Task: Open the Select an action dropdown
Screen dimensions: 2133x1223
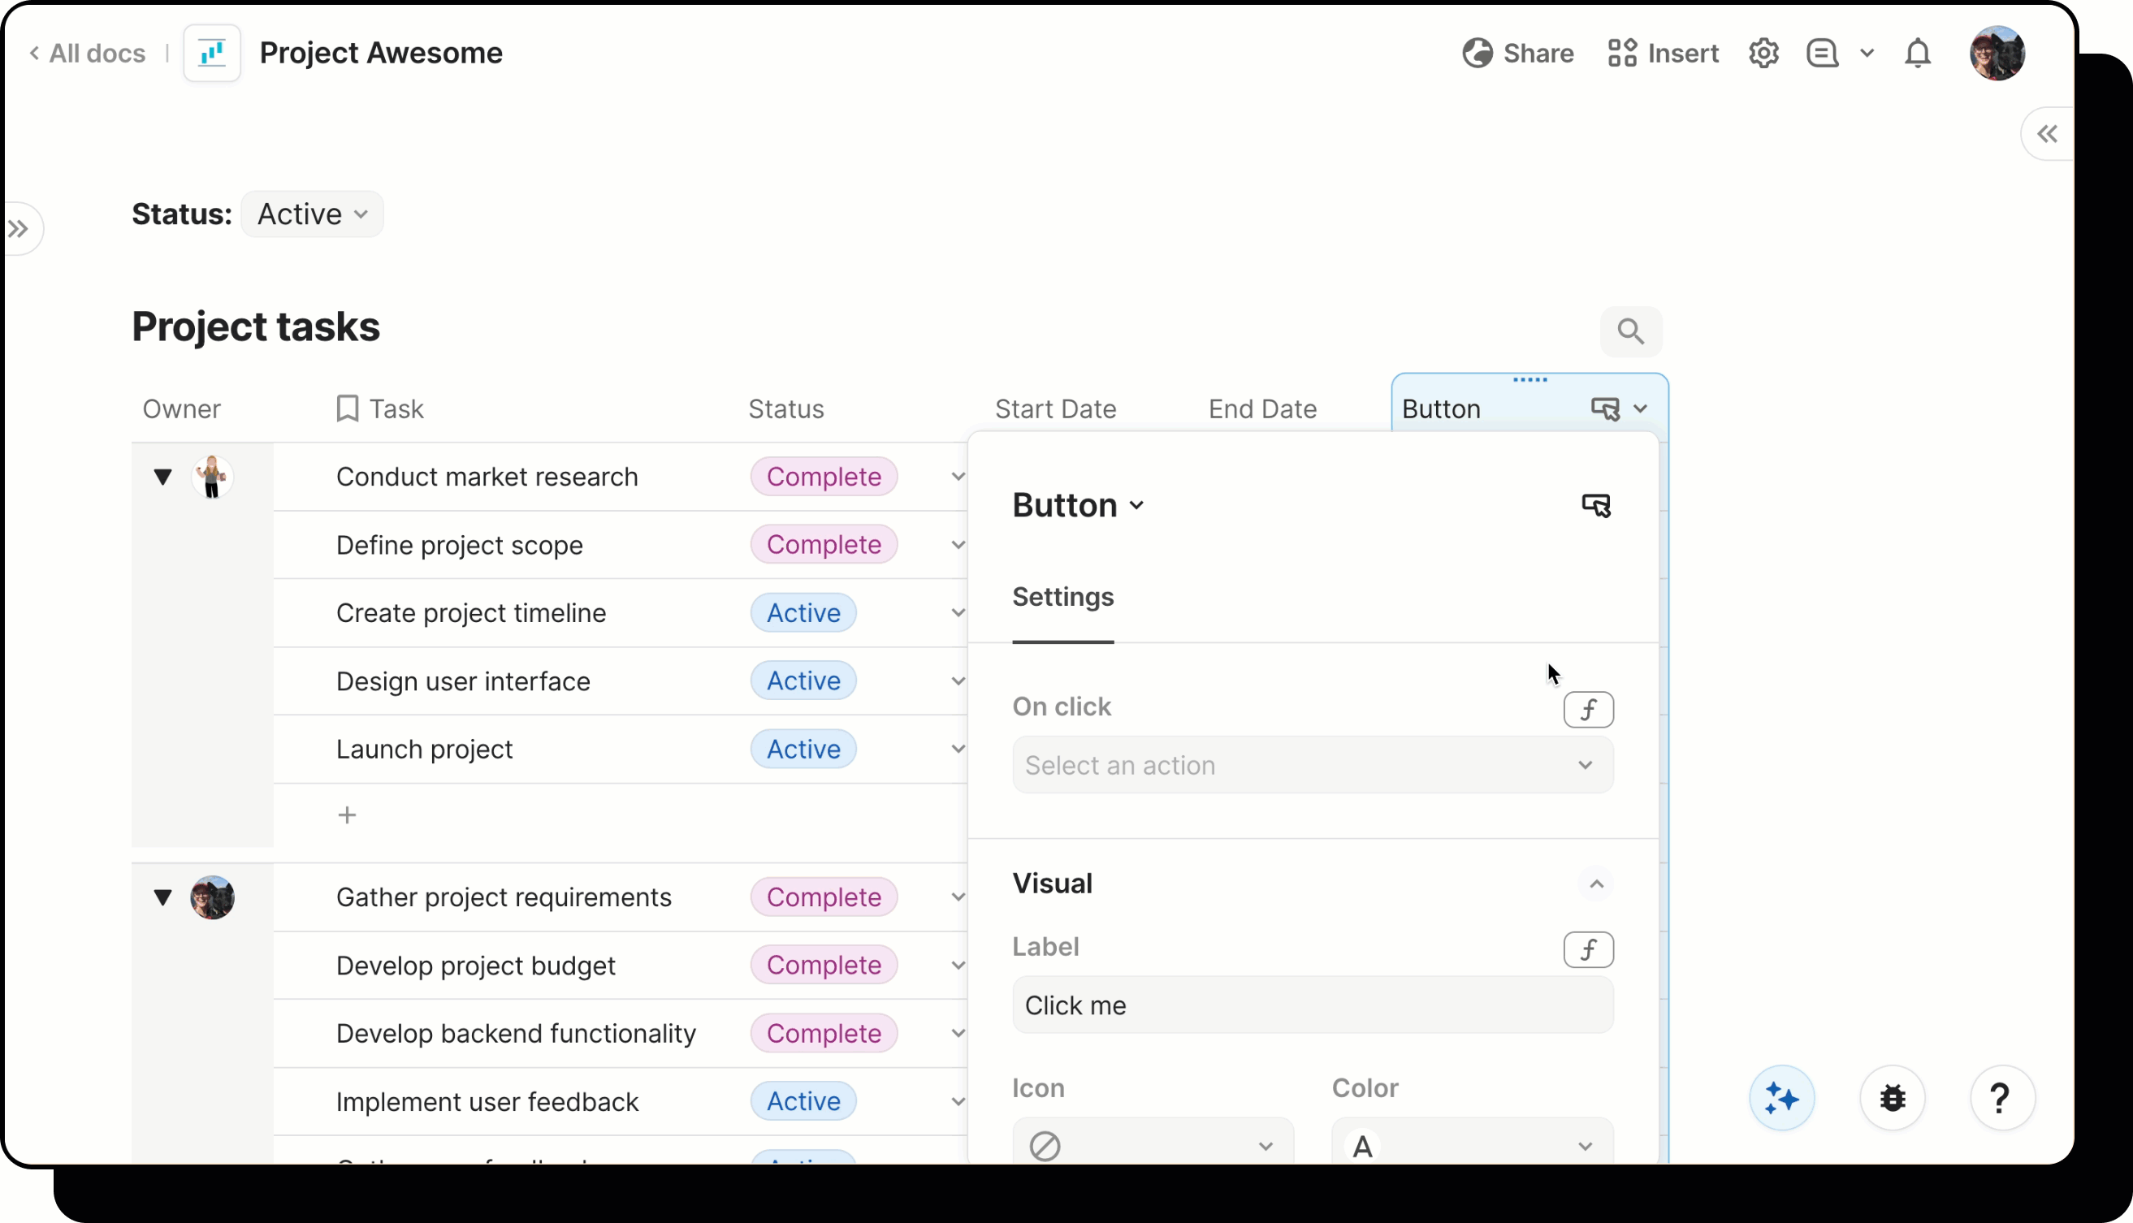Action: coord(1313,765)
